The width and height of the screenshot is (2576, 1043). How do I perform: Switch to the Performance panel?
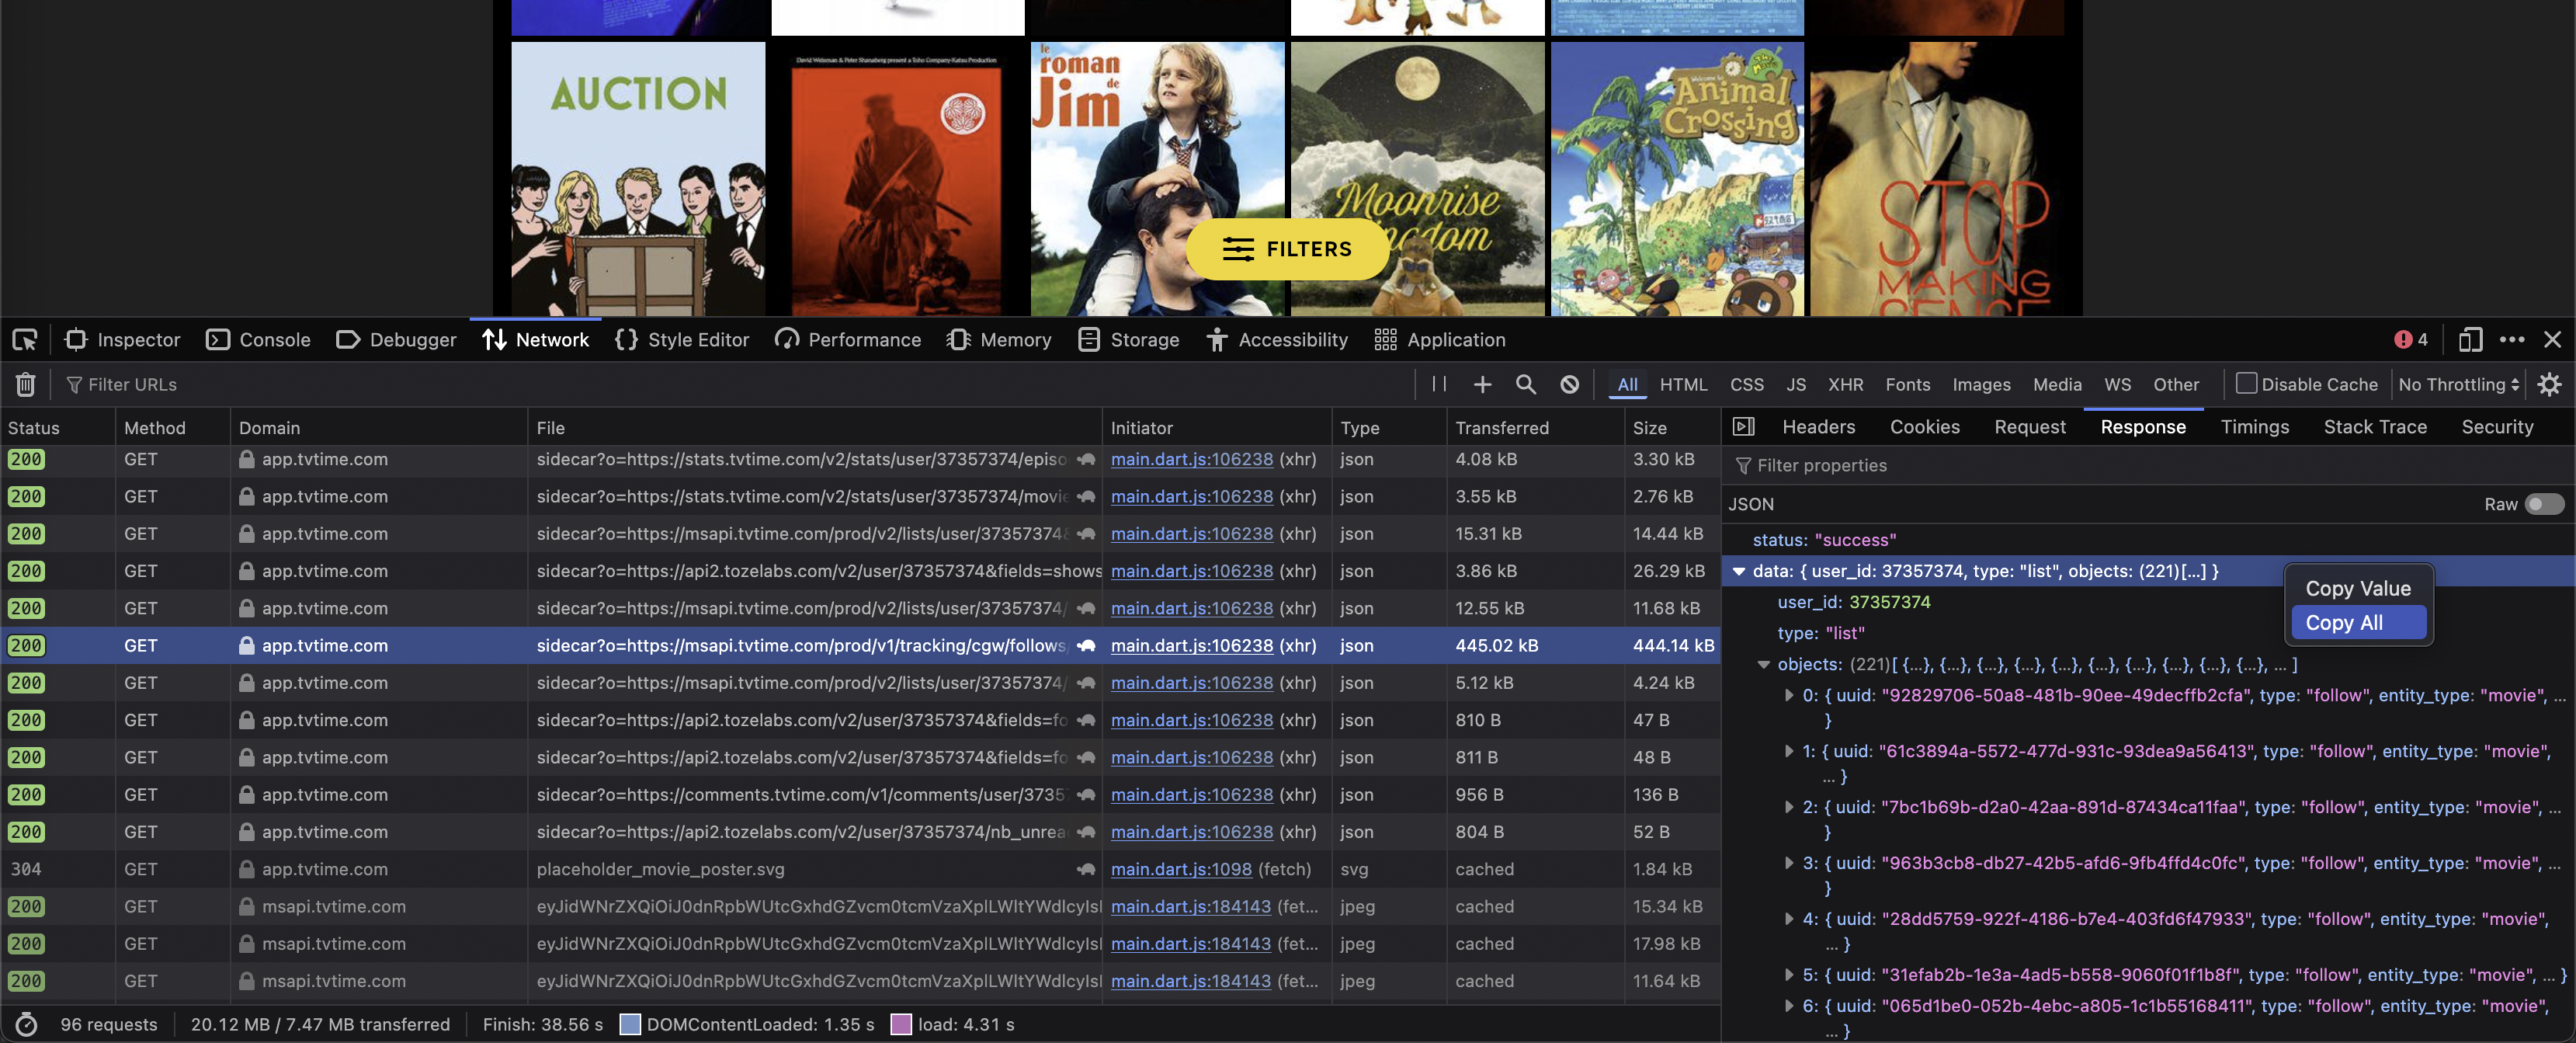pyautogui.click(x=848, y=340)
